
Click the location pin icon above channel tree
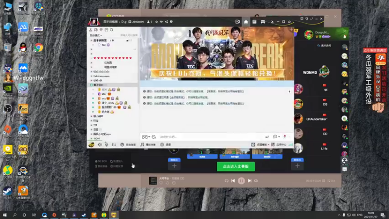(101, 30)
